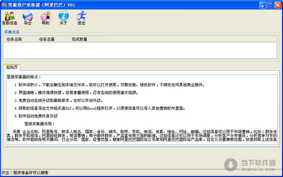Sort by 完成数量 column header
Viewport: 283px width, 177px height.
(84, 39)
